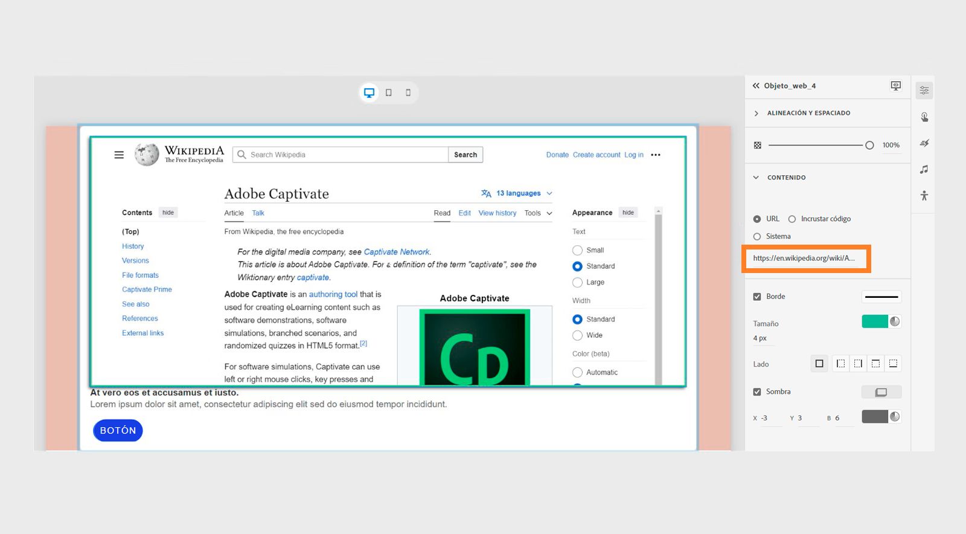Open interactions pointer hand icon
The image size is (966, 534).
[x=924, y=117]
